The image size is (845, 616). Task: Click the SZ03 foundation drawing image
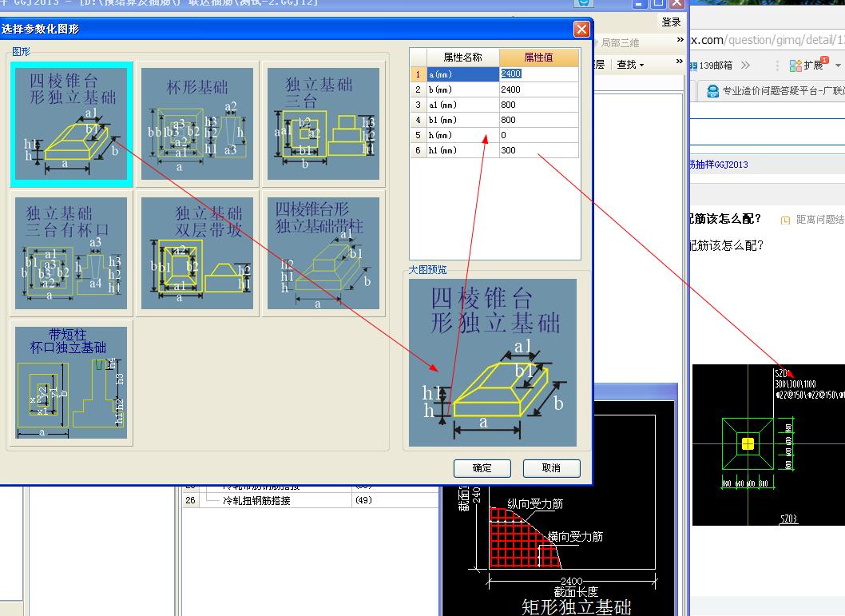(x=768, y=445)
